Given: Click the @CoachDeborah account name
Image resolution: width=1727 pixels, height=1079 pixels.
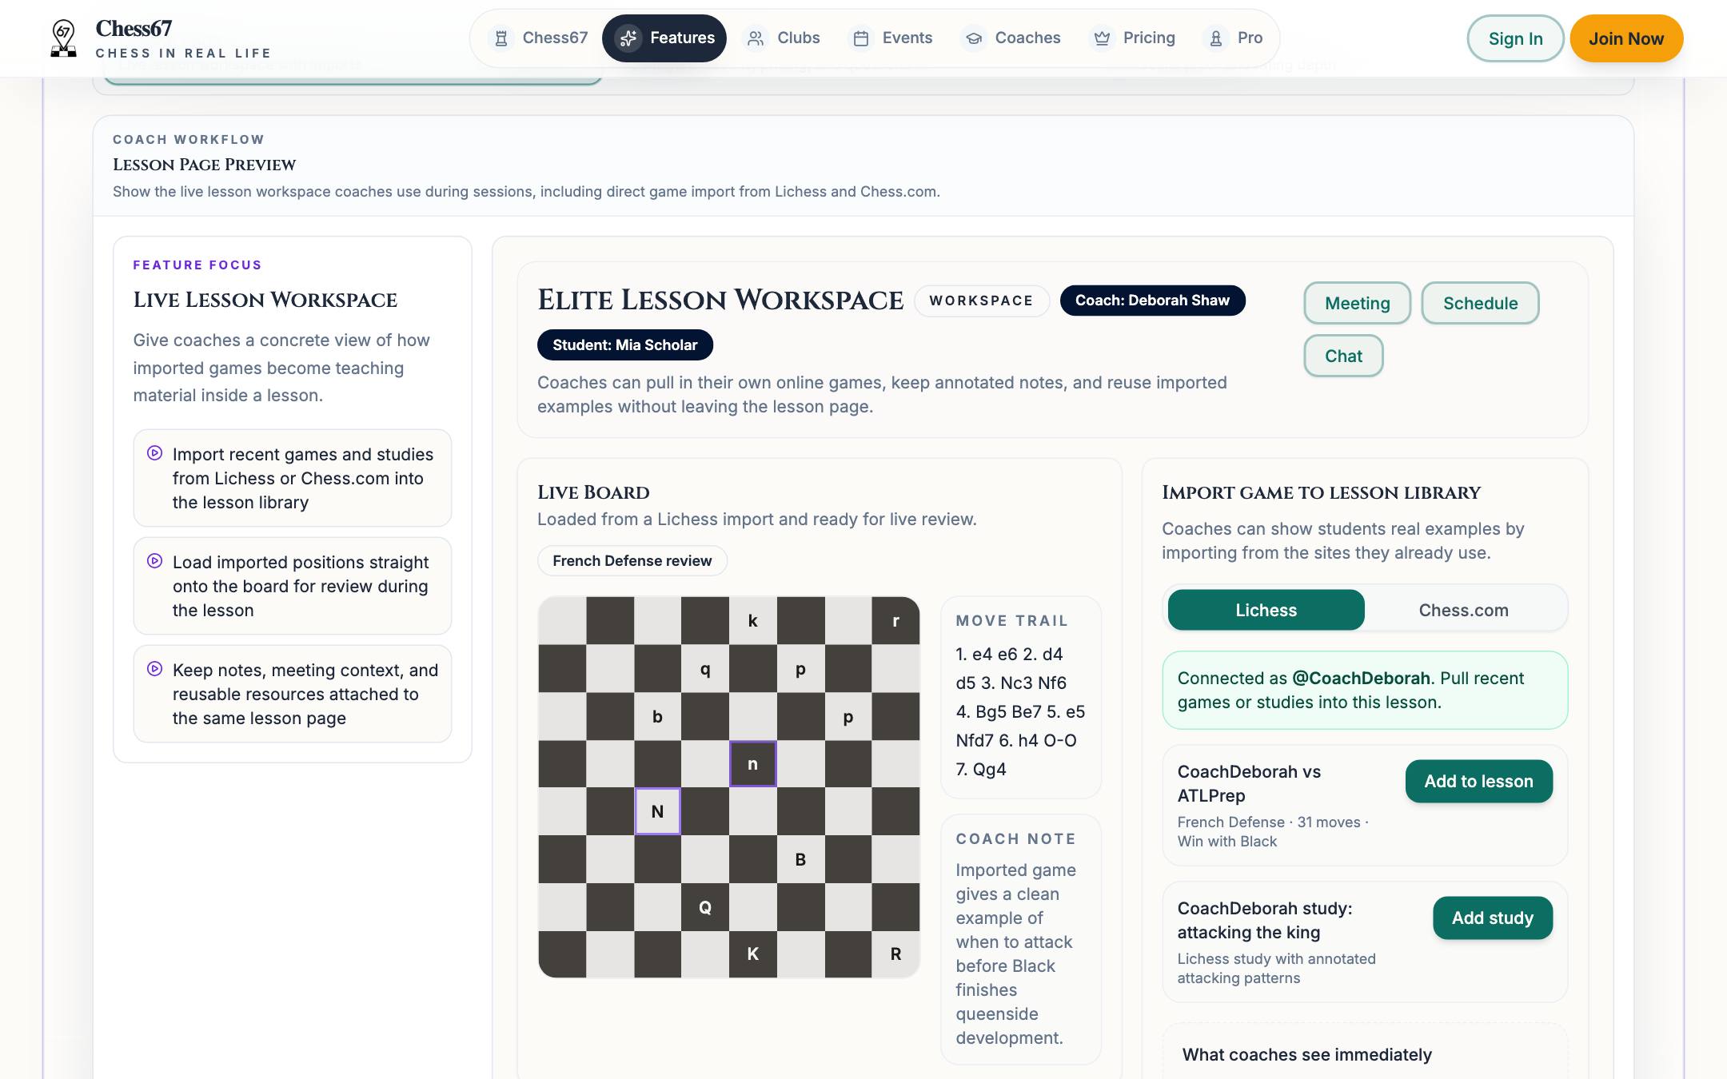Looking at the screenshot, I should [1361, 678].
